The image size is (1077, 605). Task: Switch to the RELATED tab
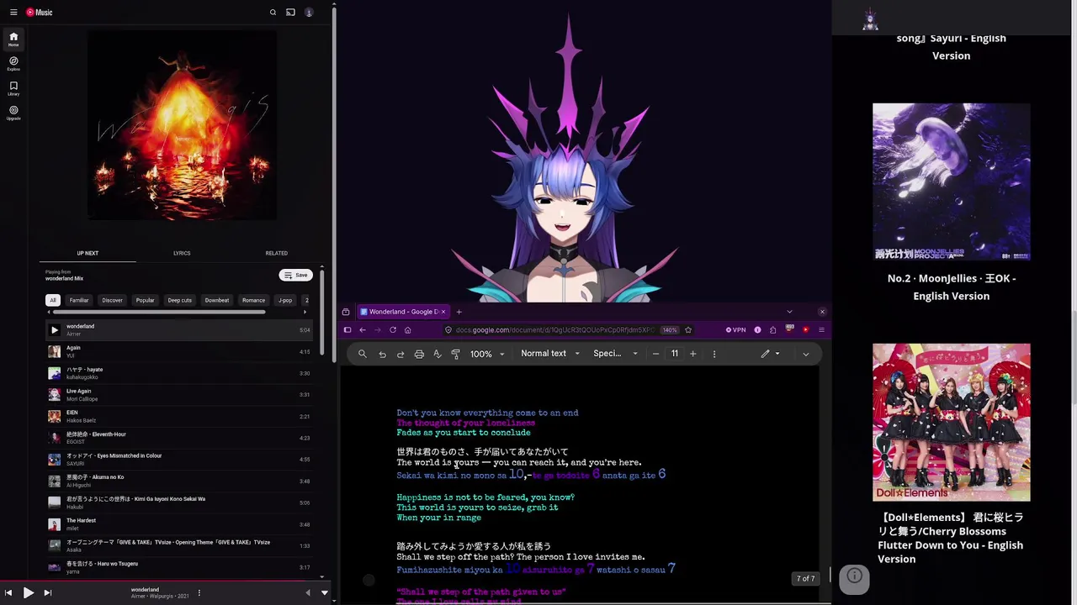[x=276, y=253]
